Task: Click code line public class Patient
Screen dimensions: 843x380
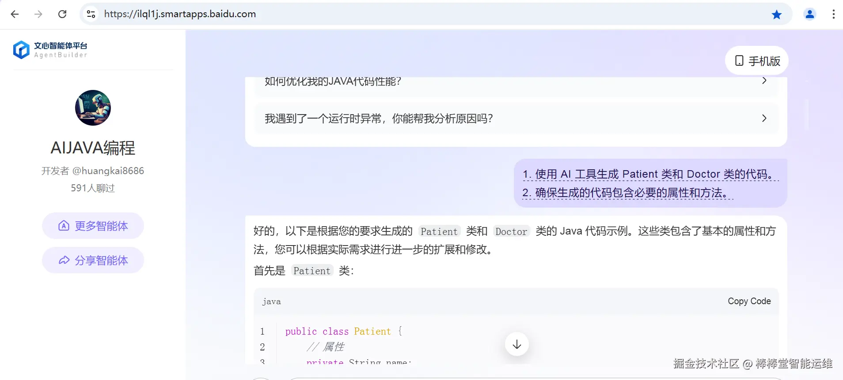Action: coord(344,332)
